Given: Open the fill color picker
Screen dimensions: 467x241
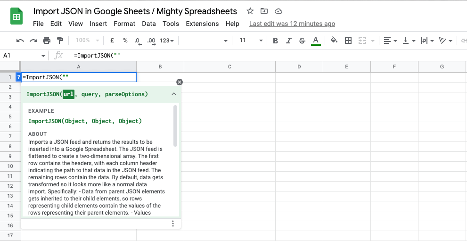Looking at the screenshot, I should (334, 41).
